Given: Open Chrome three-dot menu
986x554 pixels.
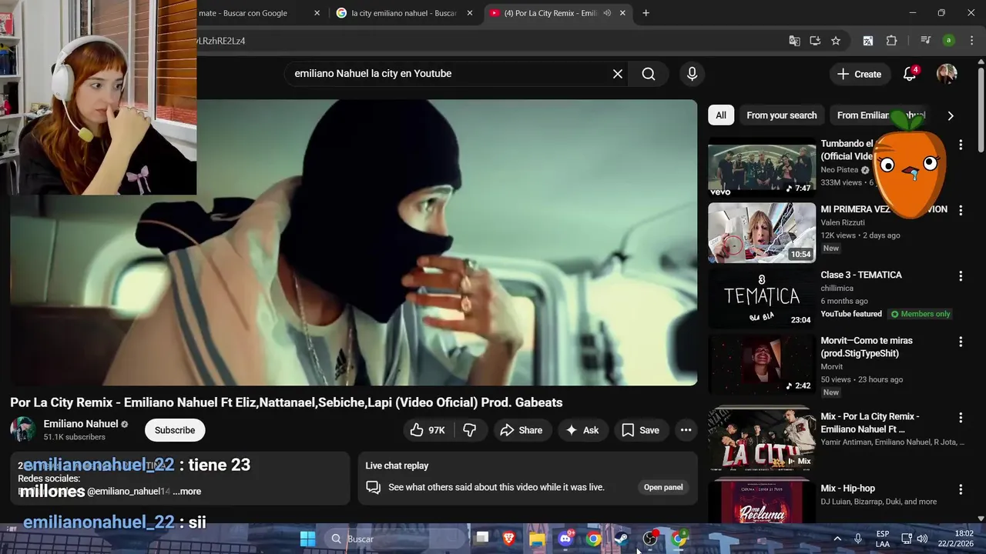Looking at the screenshot, I should (971, 41).
